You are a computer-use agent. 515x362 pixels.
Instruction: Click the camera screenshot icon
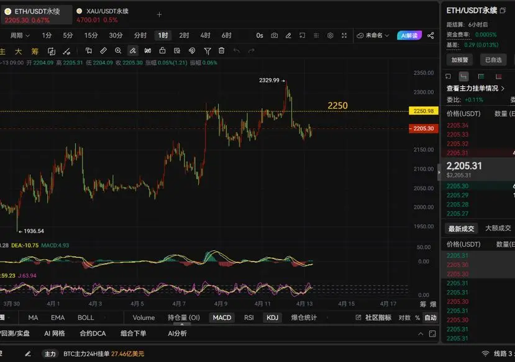click(x=274, y=35)
